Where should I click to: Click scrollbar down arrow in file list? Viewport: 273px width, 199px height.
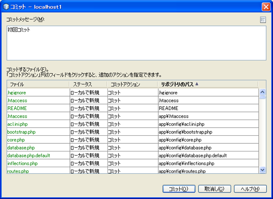click(262, 170)
